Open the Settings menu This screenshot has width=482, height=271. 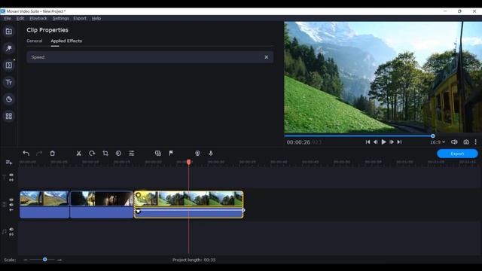pos(61,18)
